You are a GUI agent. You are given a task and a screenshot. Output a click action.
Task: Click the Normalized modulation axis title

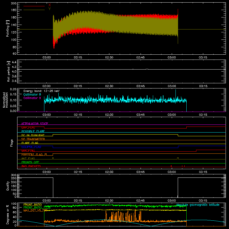coord(5,100)
